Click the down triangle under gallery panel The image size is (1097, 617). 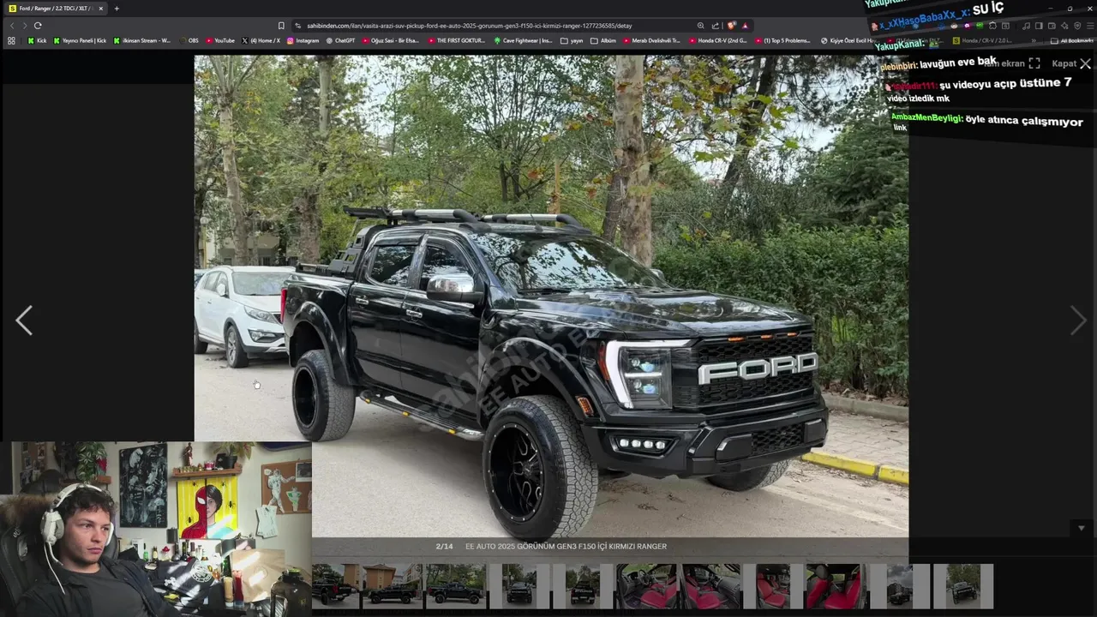tap(1081, 528)
